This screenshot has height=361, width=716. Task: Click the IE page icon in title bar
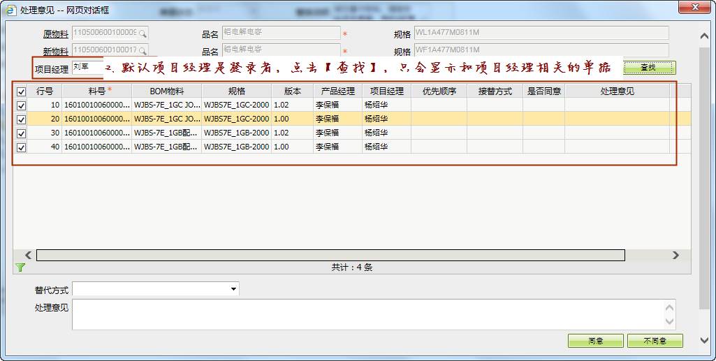[x=10, y=10]
